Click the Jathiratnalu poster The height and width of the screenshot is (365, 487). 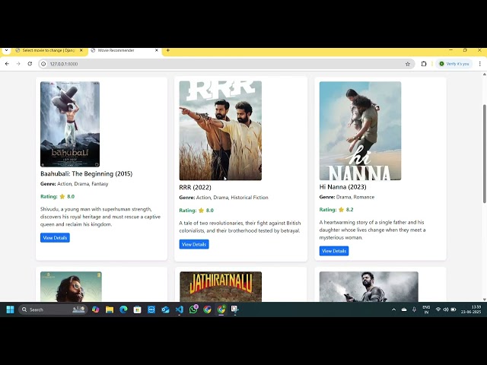221,287
